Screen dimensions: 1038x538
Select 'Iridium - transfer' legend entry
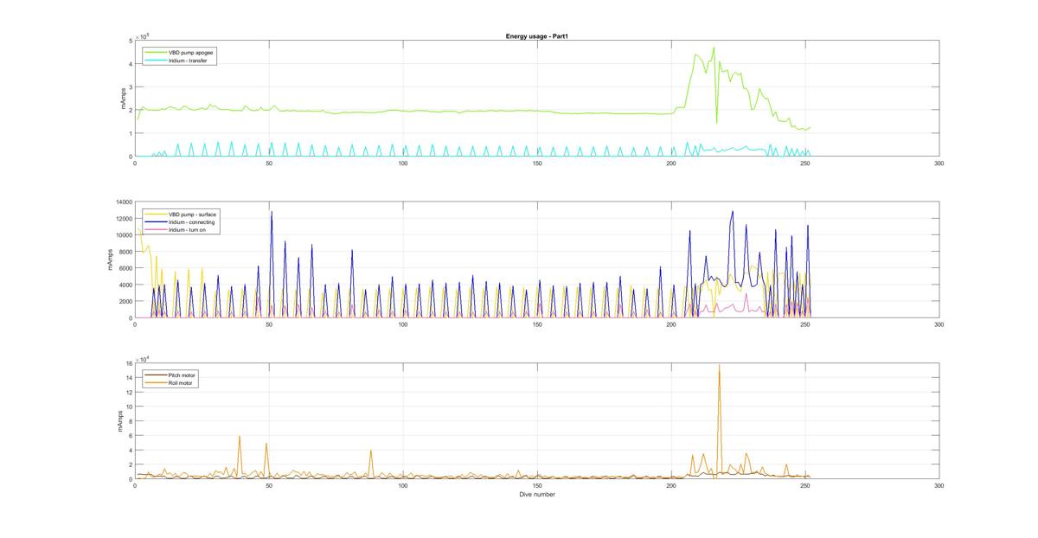[186, 61]
